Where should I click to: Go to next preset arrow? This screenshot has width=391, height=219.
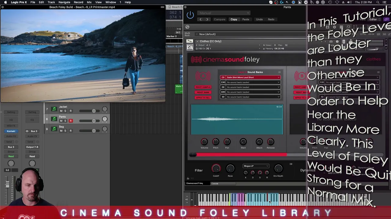[207, 19]
